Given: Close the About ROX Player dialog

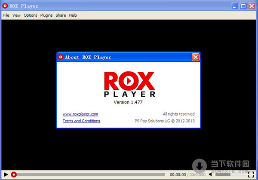Looking at the screenshot, I should point(196,57).
